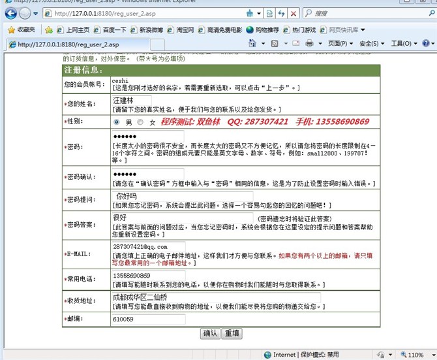Expand the Home button dropdown arrow
437x360 pixels.
263,44
